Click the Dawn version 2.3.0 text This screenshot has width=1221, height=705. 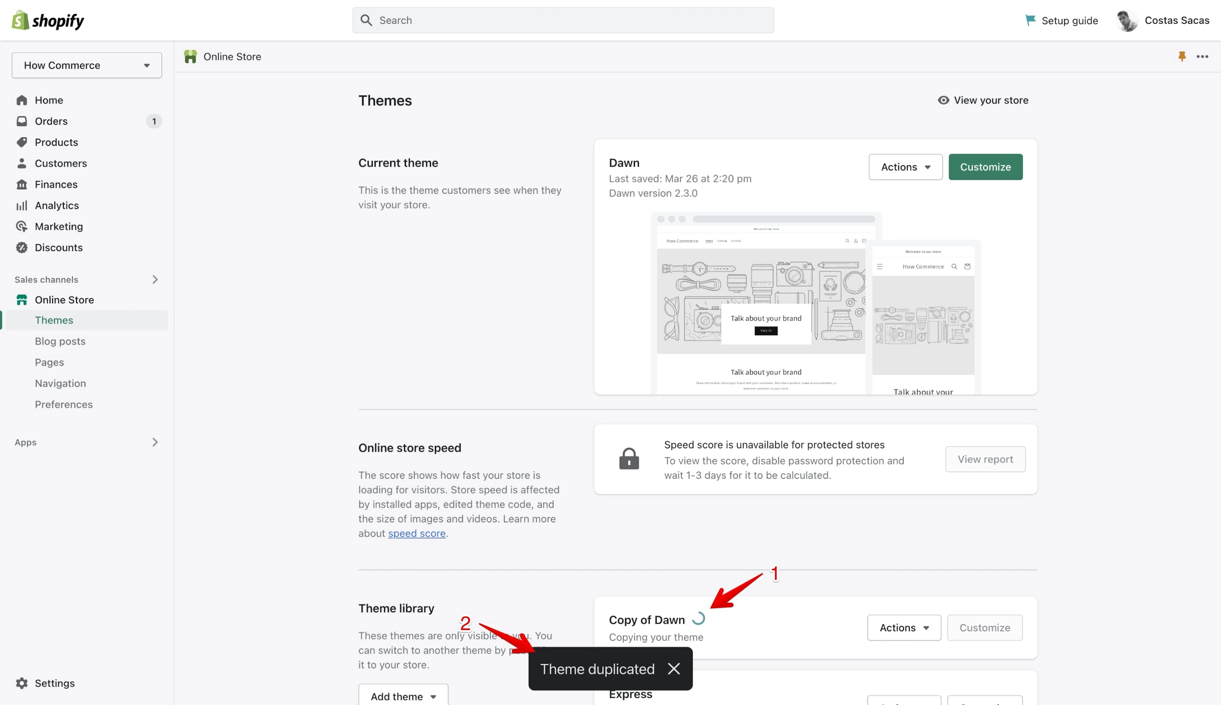pyautogui.click(x=653, y=193)
